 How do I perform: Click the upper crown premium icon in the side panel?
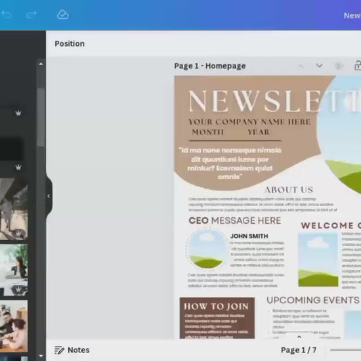(x=18, y=113)
